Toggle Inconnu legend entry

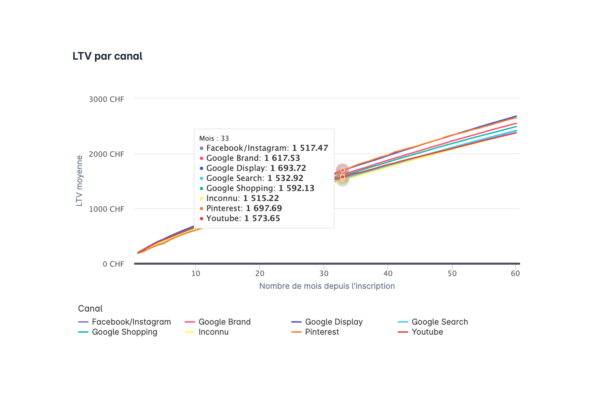click(207, 332)
